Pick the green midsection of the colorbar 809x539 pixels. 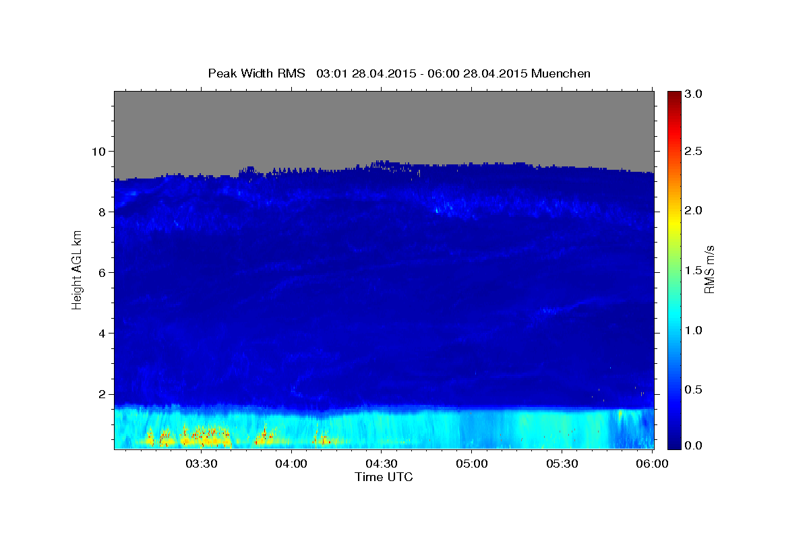click(674, 269)
